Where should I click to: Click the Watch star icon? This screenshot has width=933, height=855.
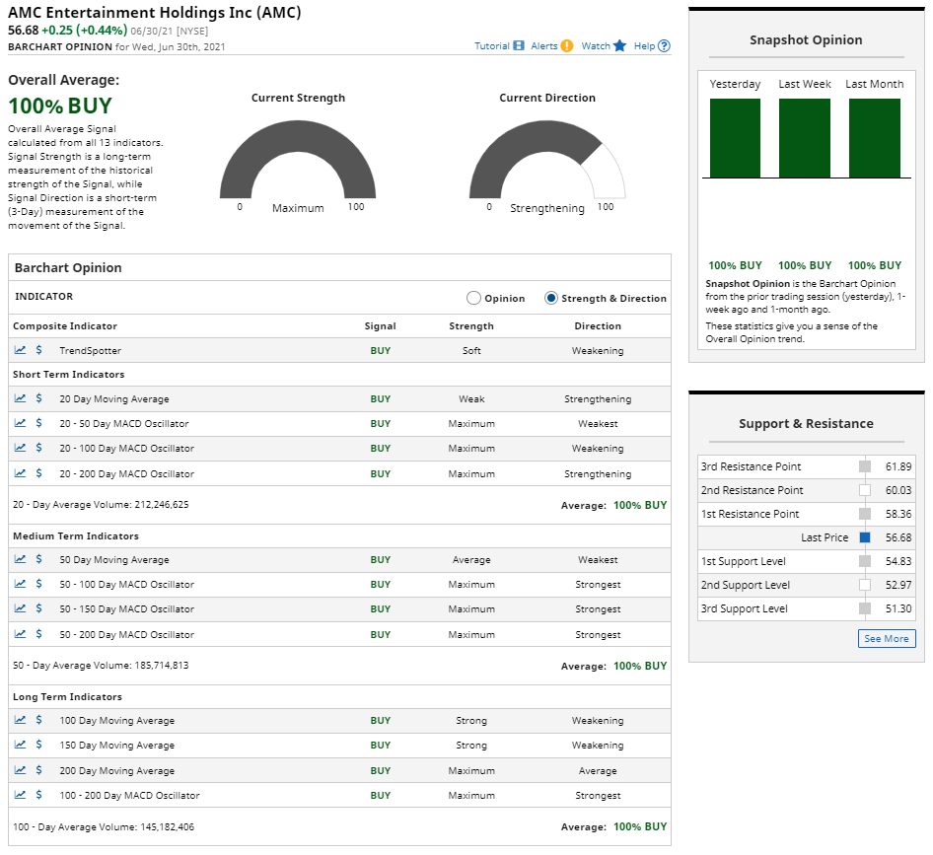(619, 46)
